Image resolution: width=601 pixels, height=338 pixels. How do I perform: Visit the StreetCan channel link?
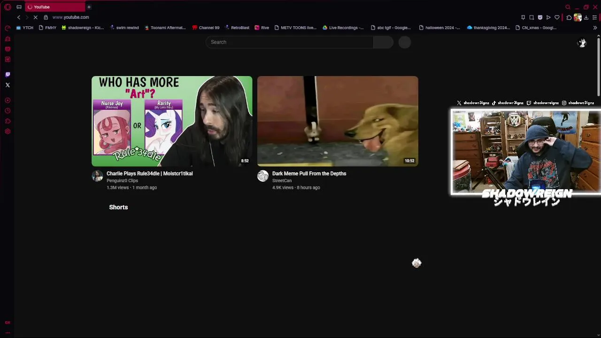[x=282, y=181]
